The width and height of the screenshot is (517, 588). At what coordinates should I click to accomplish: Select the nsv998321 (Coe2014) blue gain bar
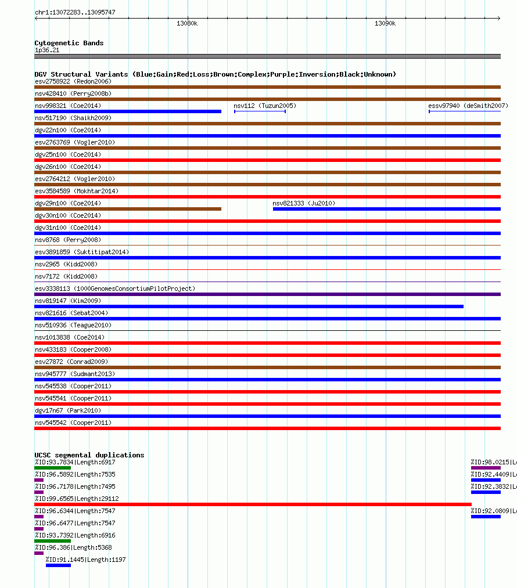[x=128, y=111]
